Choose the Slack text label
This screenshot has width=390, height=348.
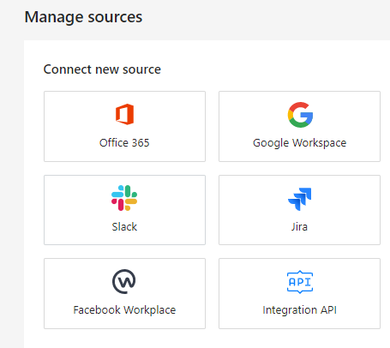pos(124,226)
